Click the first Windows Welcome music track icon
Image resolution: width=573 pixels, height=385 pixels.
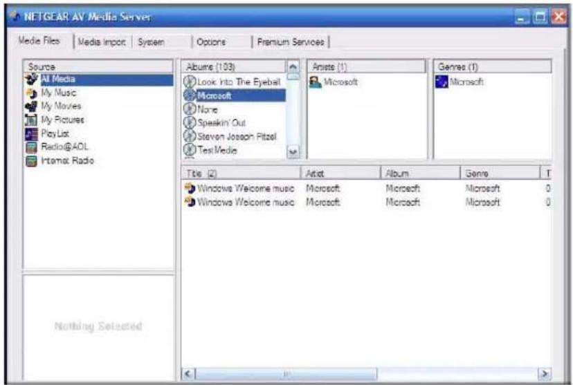click(x=190, y=188)
